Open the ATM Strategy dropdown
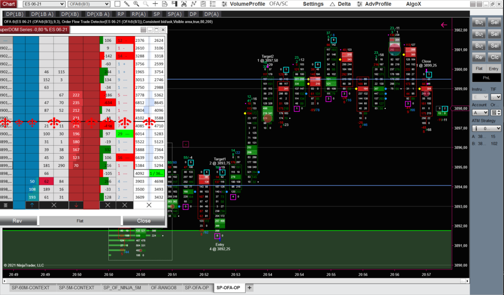The height and width of the screenshot is (295, 504). pos(486,129)
